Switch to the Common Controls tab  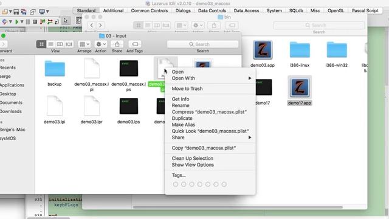click(x=150, y=11)
